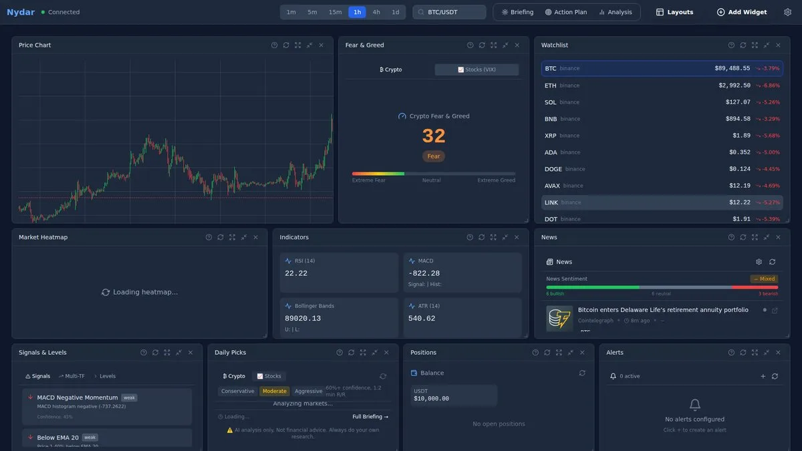Refresh the Indicators widget

pyautogui.click(x=482, y=237)
